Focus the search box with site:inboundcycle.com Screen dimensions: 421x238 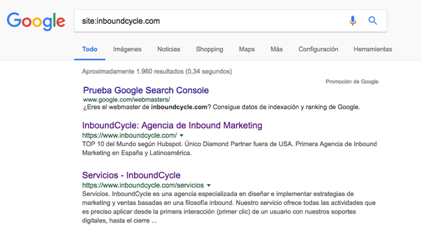click(x=231, y=21)
